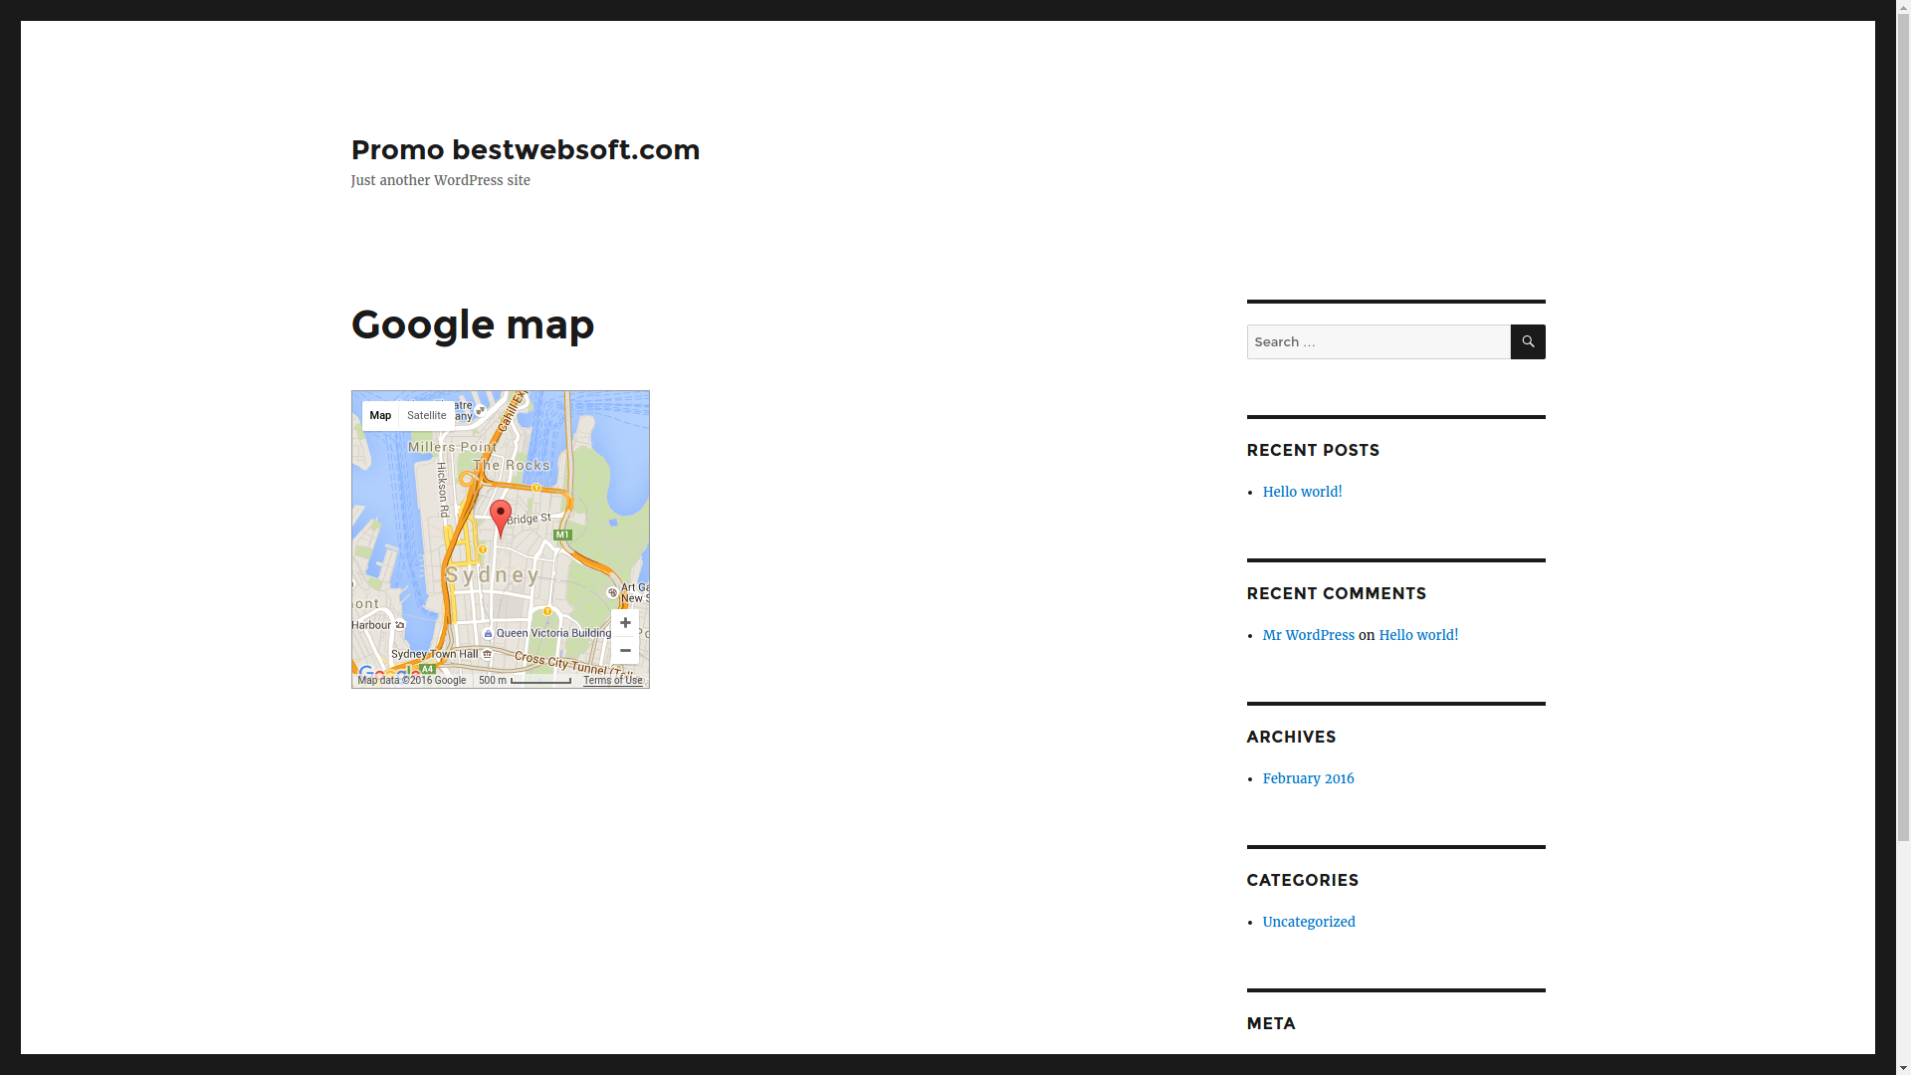The width and height of the screenshot is (1911, 1075).
Task: Open Uncategorized category link
Action: pos(1309,923)
